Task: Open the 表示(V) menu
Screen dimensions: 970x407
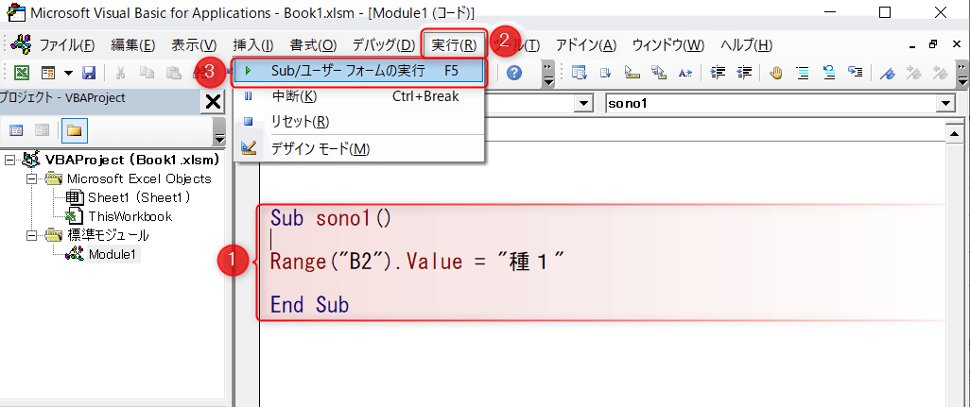Action: pos(194,45)
